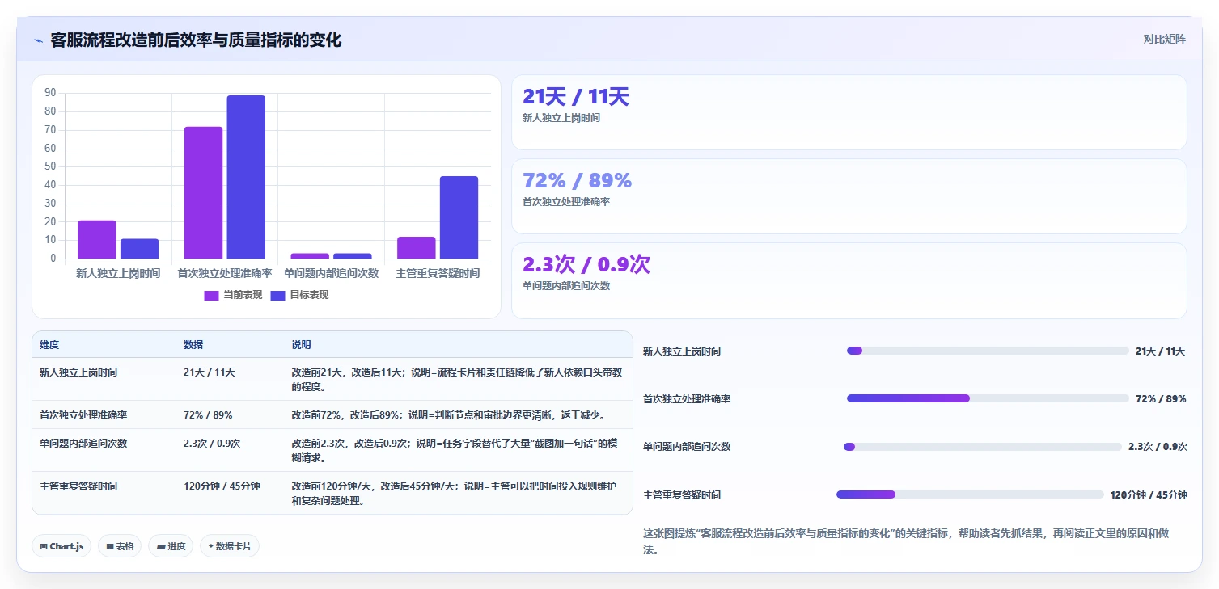
Task: Select table cell 单问题内部追问次数
Action: pyautogui.click(x=83, y=444)
